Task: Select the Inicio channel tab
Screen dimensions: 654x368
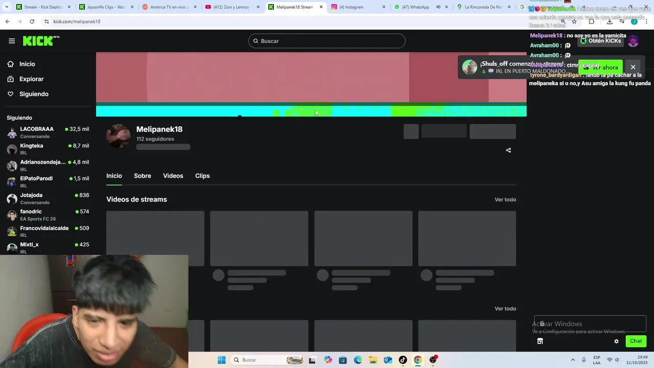Action: (x=114, y=176)
